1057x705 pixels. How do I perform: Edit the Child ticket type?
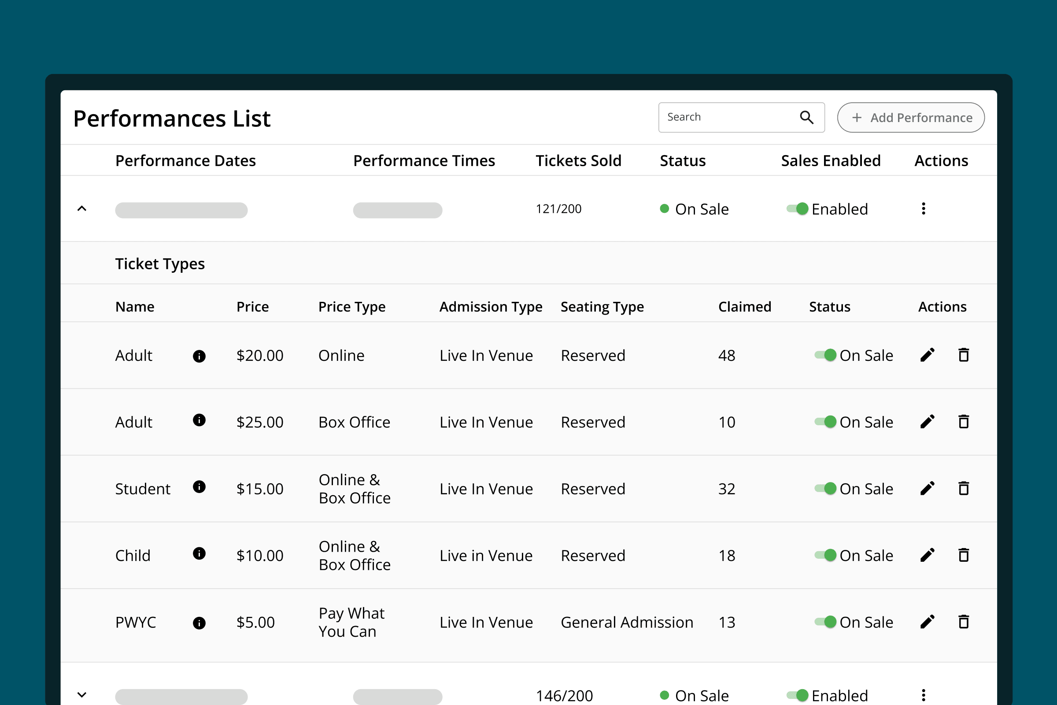coord(927,555)
